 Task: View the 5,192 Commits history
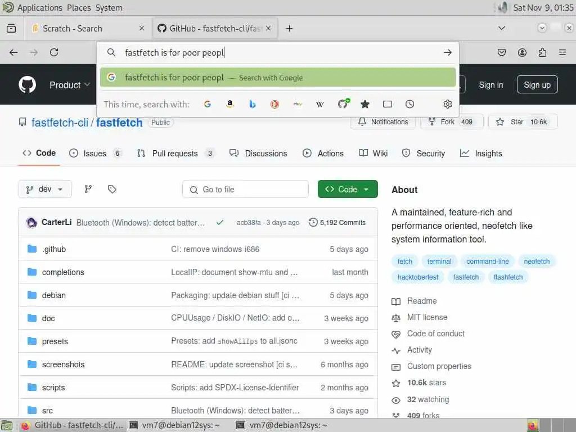click(x=337, y=223)
